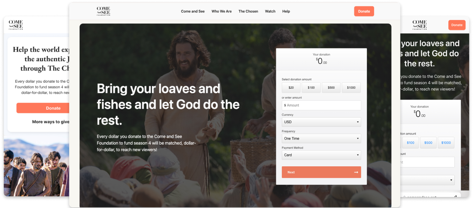Click the Next button in donation form
This screenshot has height=208, width=473.
[x=321, y=172]
